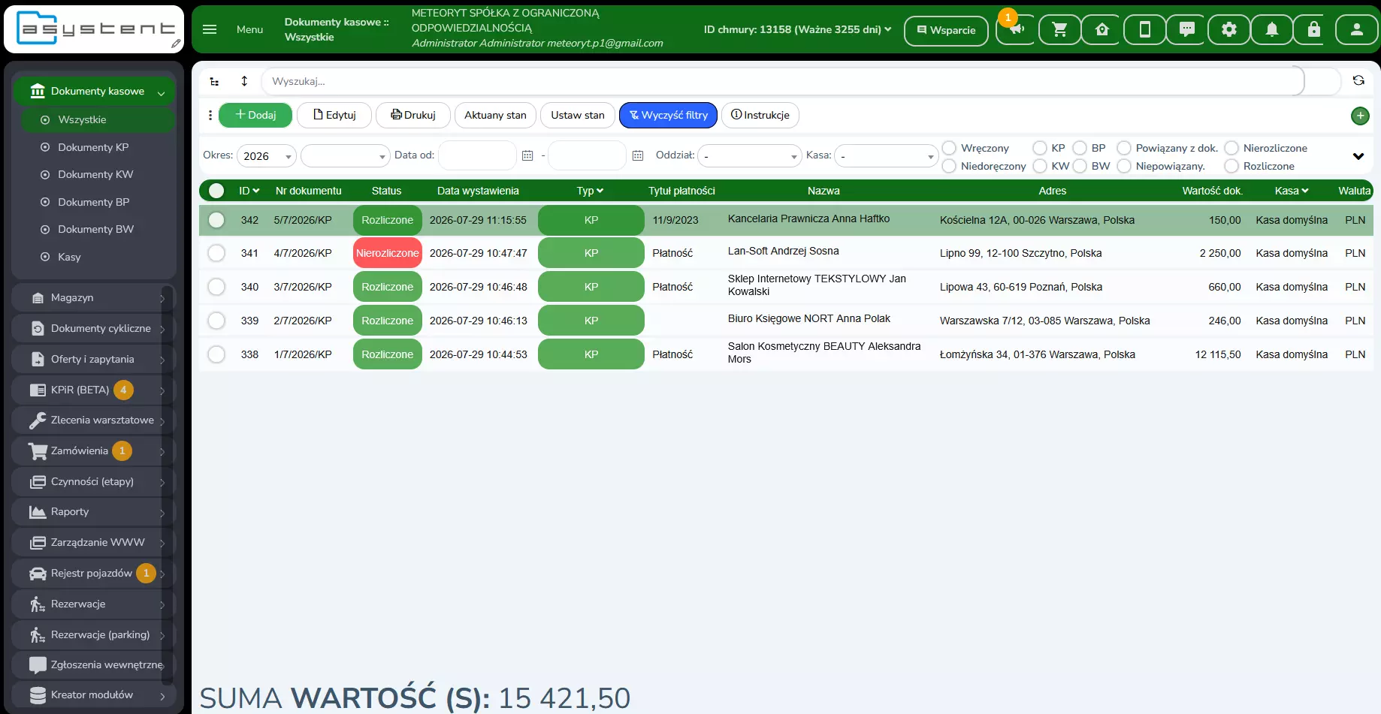Viewport: 1381px width, 714px height.
Task: Open Typ column header filter
Action: click(590, 191)
